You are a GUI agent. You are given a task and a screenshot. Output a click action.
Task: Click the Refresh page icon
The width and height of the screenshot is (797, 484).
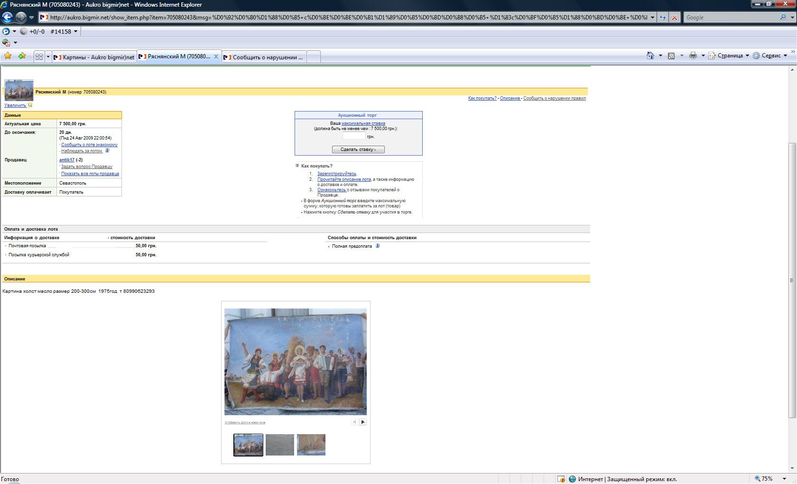[x=663, y=18]
